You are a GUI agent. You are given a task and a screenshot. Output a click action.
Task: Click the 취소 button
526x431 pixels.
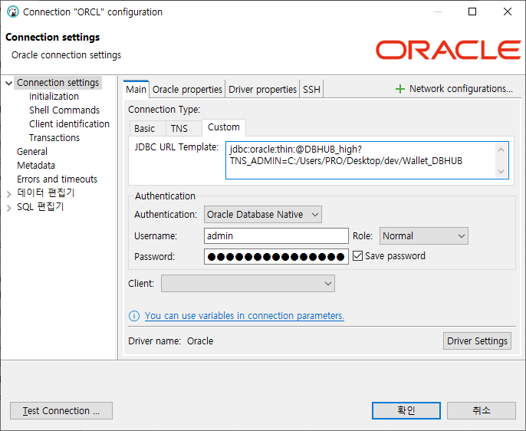click(x=482, y=410)
